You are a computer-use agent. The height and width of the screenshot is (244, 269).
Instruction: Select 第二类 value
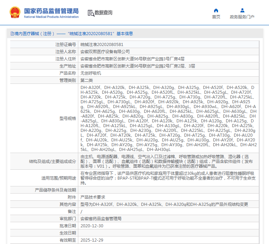(x=86, y=80)
